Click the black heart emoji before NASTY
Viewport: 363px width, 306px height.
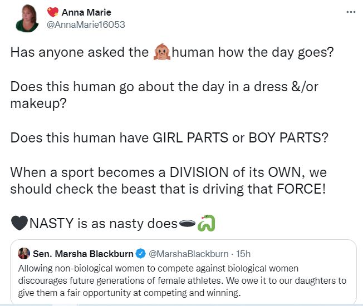[x=19, y=224]
